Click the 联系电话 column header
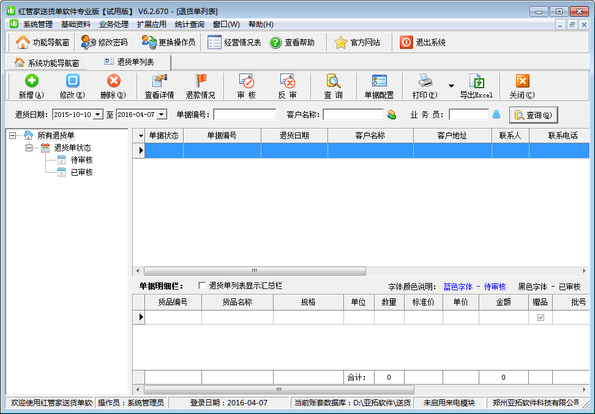The width and height of the screenshot is (595, 414). point(560,135)
